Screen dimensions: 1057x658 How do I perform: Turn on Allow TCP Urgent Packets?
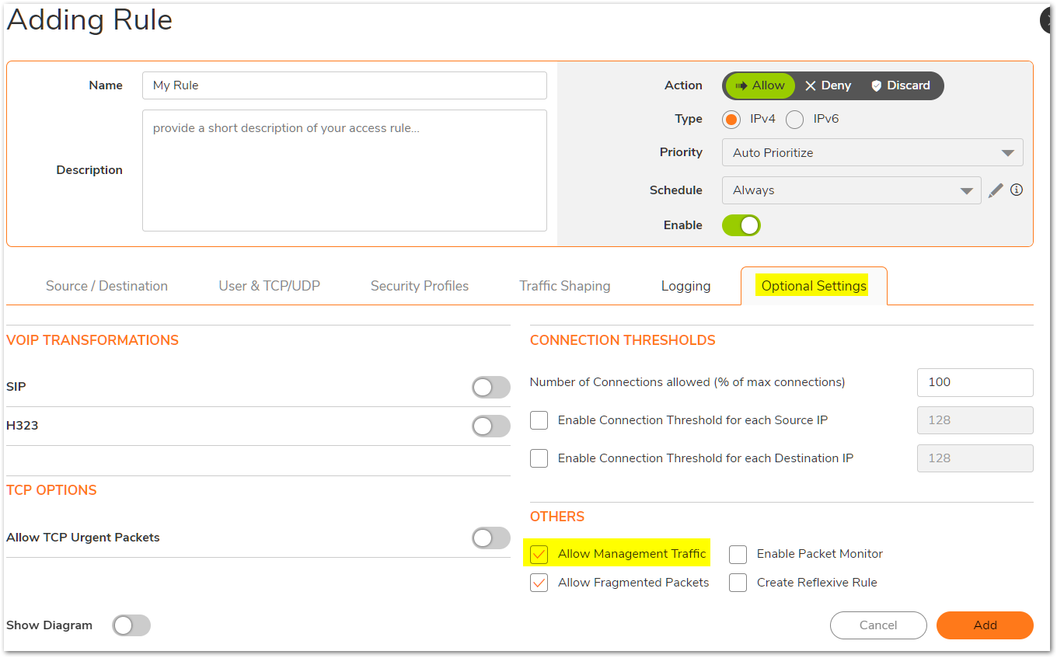pos(490,538)
